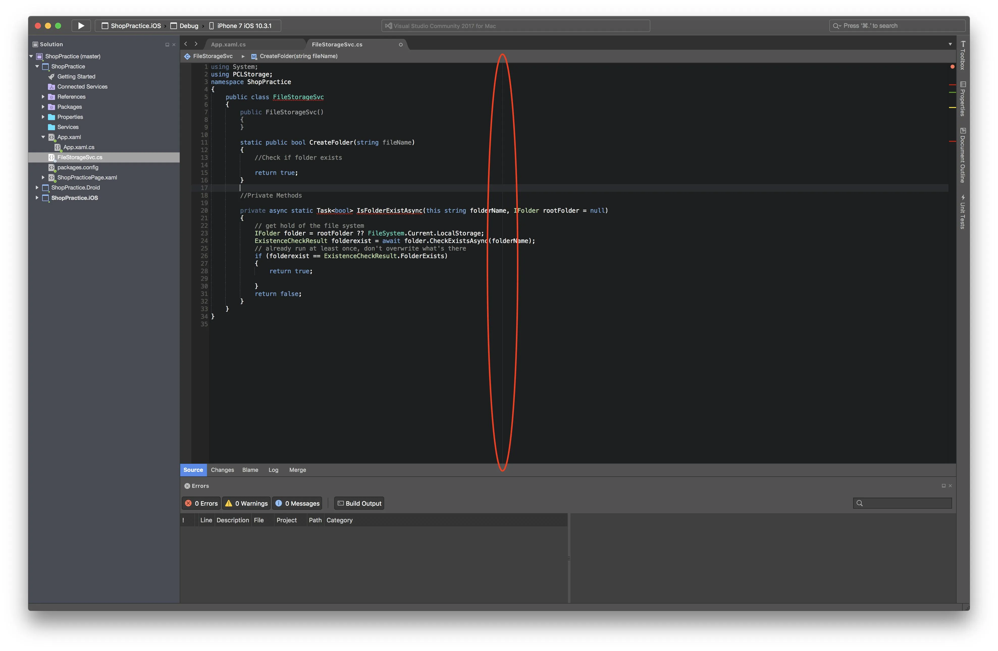Close the Solution pad
This screenshot has height=651, width=998.
coord(174,44)
